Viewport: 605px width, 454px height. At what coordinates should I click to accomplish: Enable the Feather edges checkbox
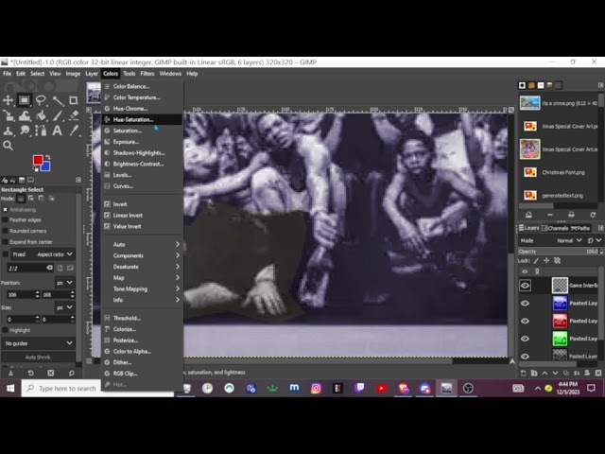tap(6, 220)
